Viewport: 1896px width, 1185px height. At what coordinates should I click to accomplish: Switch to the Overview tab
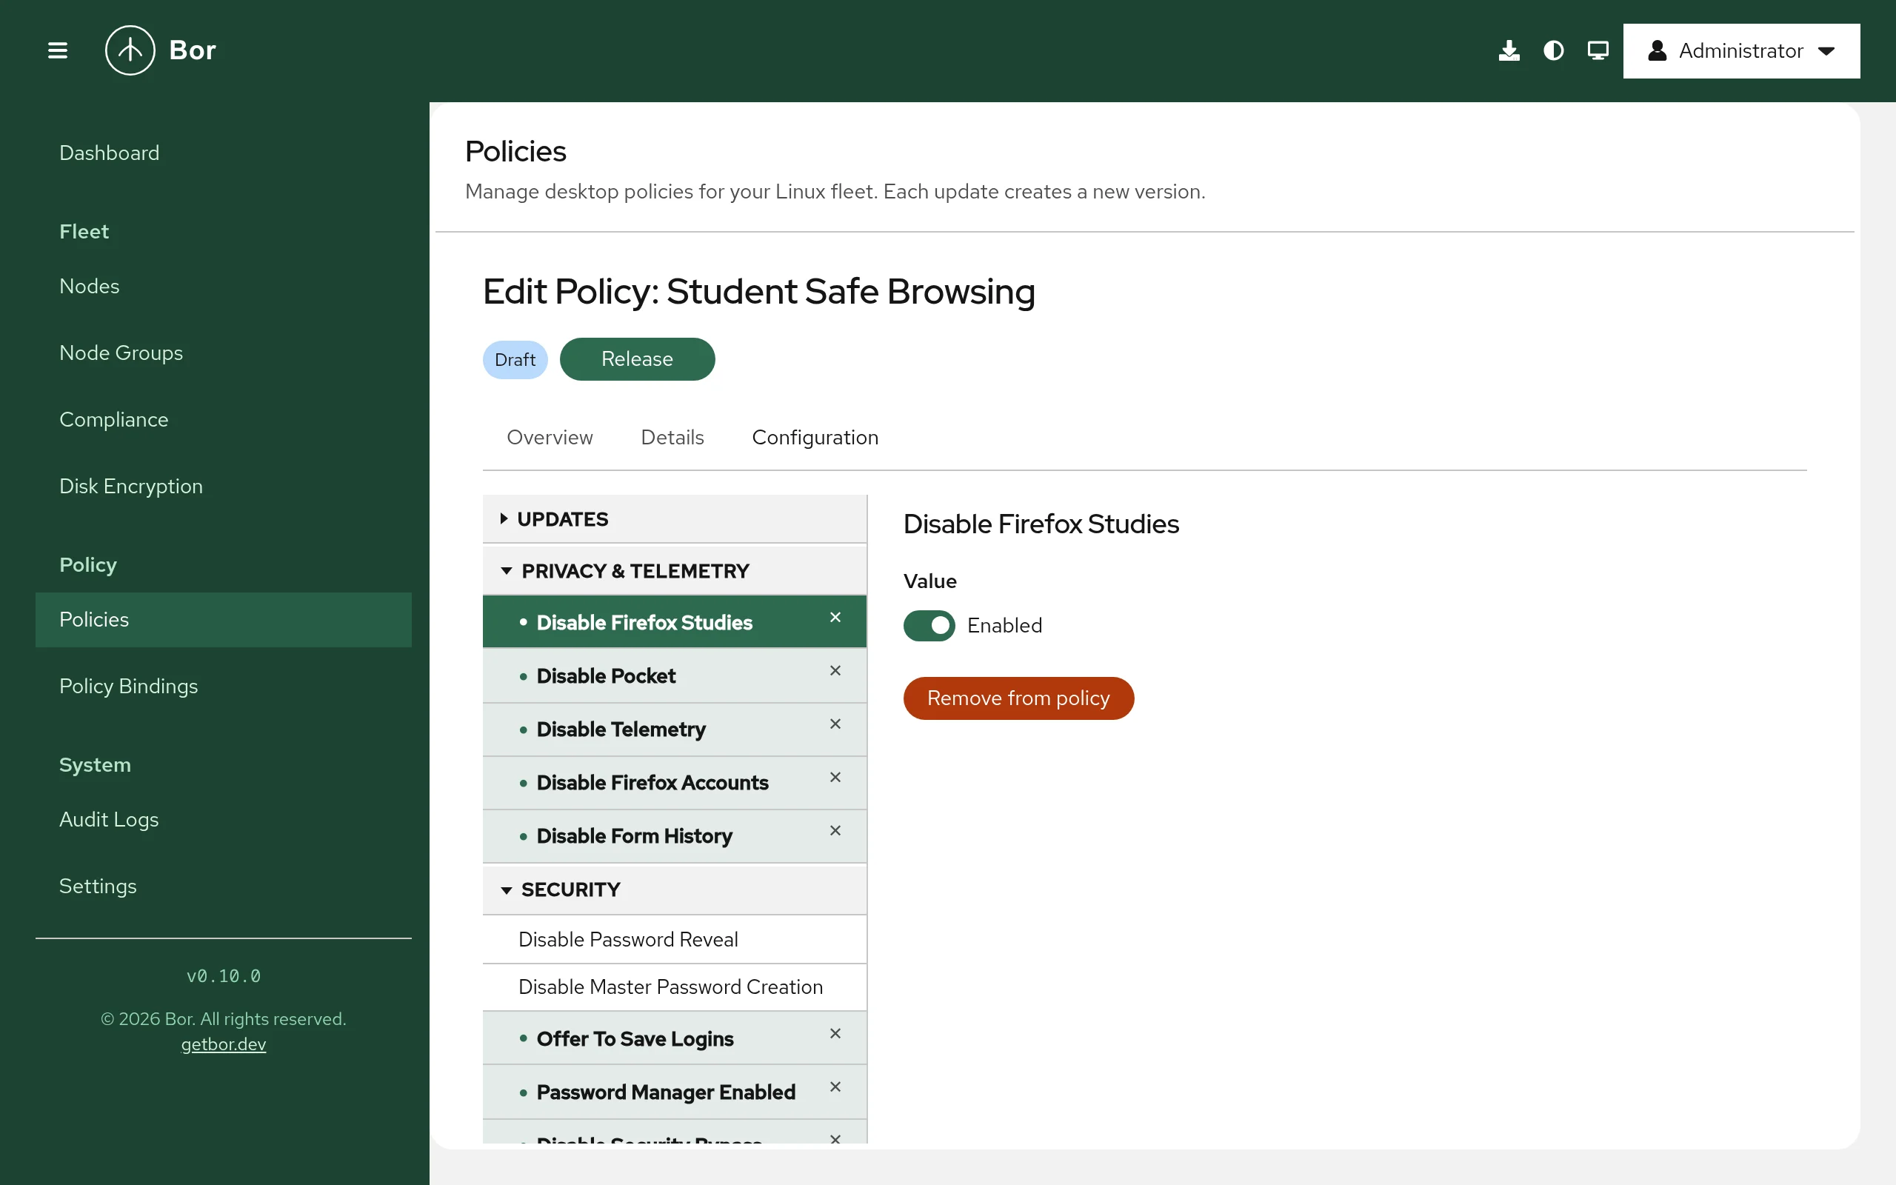550,437
